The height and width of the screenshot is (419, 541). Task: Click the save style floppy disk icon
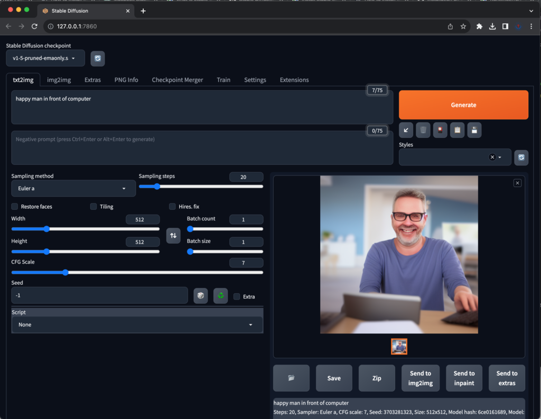[x=474, y=130]
